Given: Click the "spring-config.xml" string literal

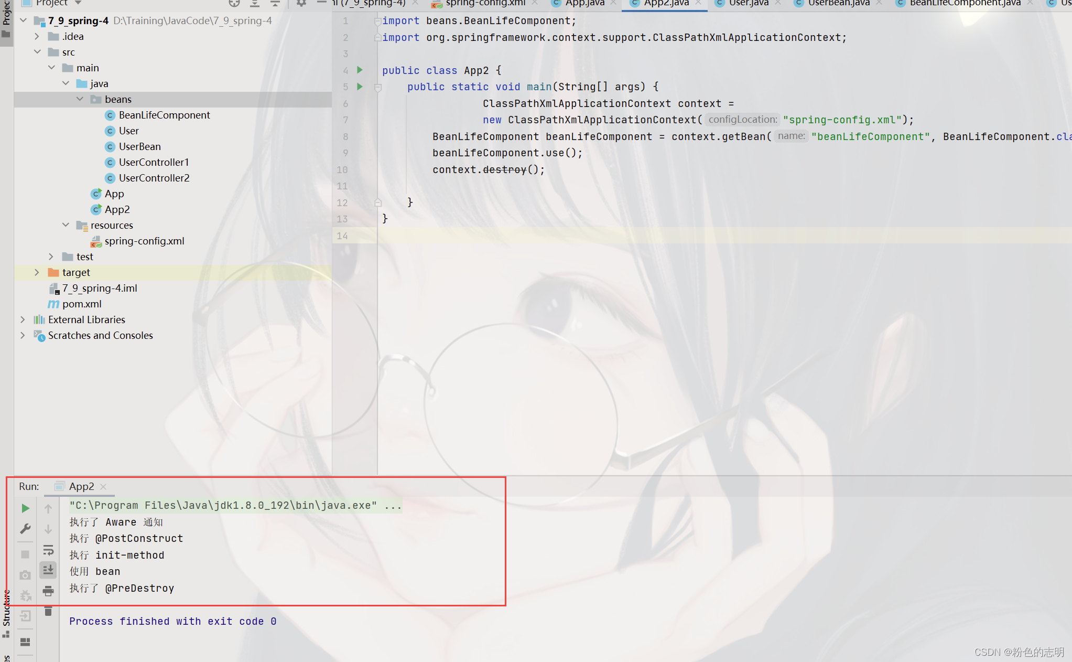Looking at the screenshot, I should coord(842,120).
